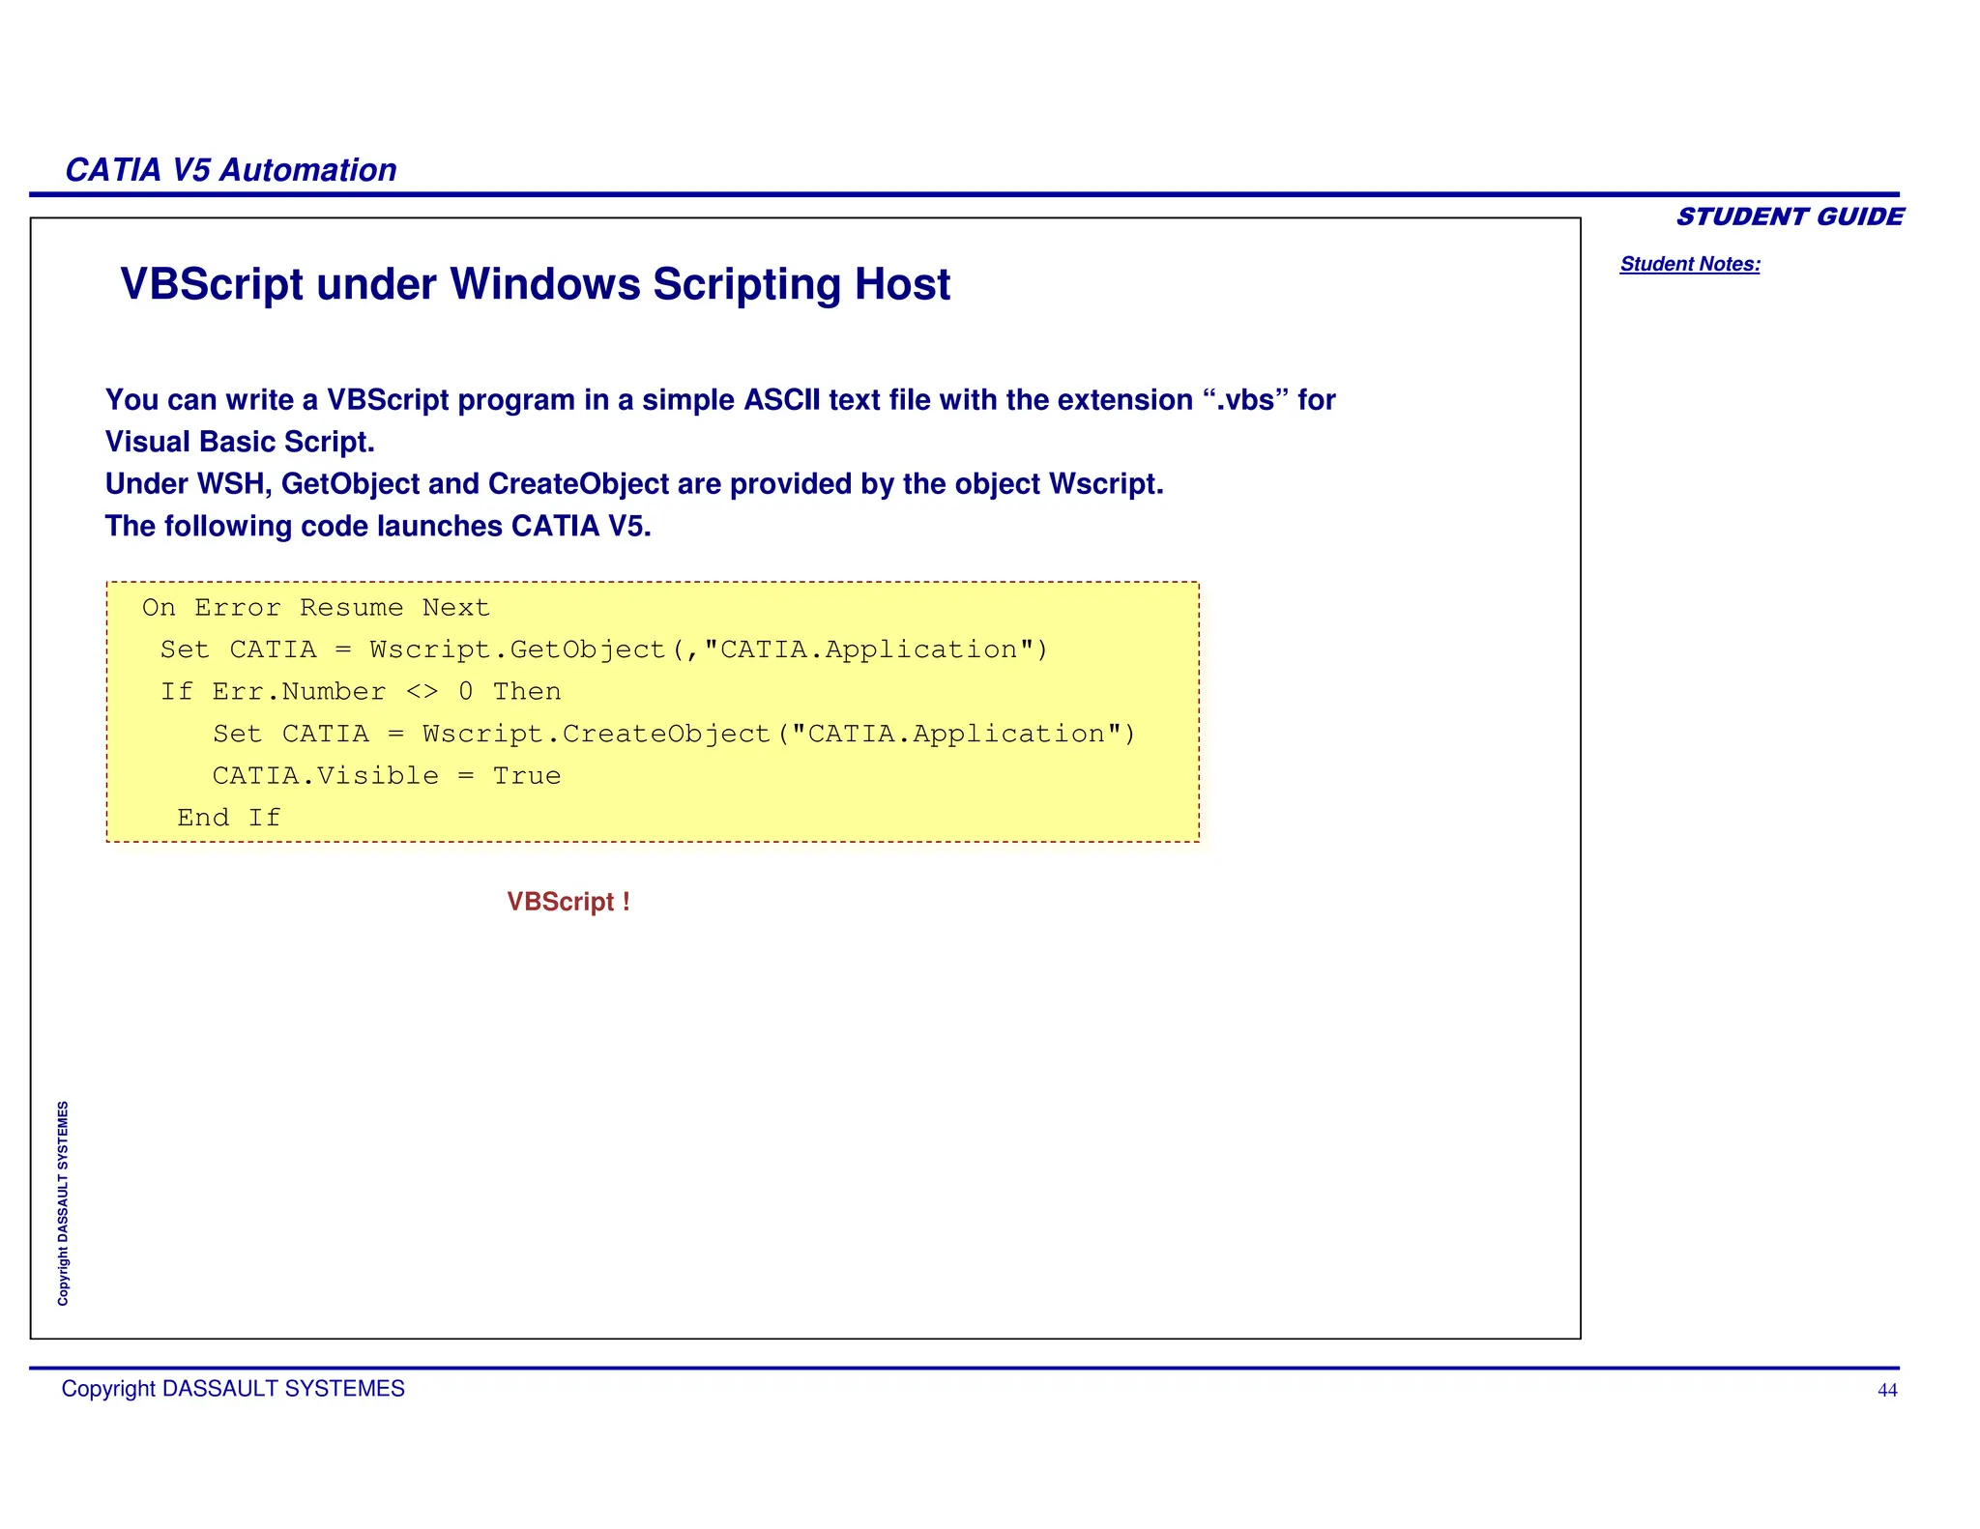
Task: Click the 'On Error Resume Next' code line
Action: pos(315,608)
